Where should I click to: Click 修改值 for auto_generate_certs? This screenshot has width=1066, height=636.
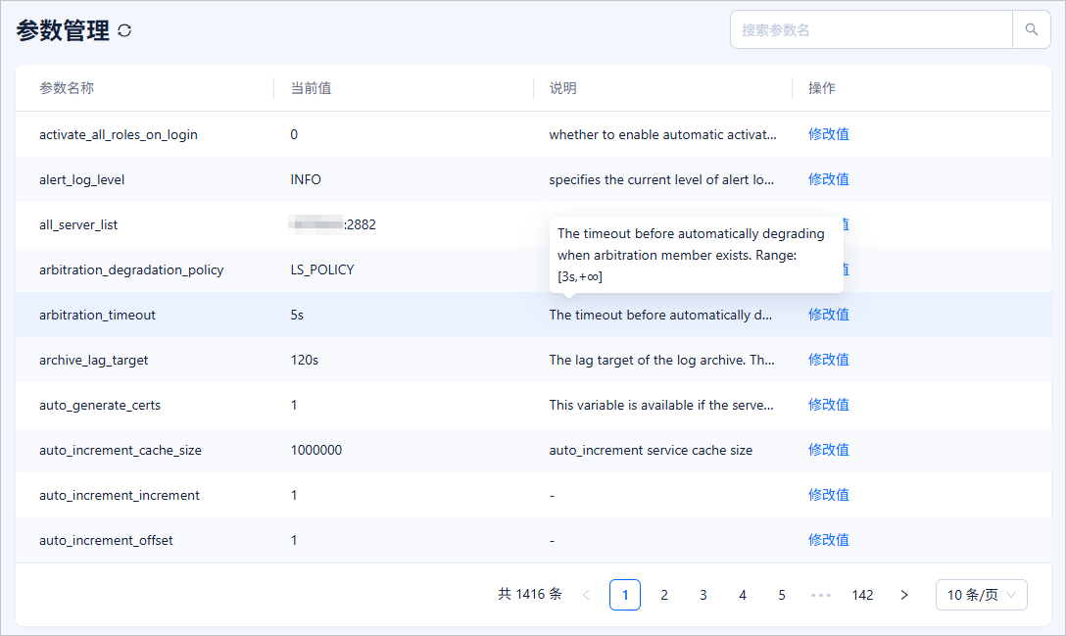828,405
